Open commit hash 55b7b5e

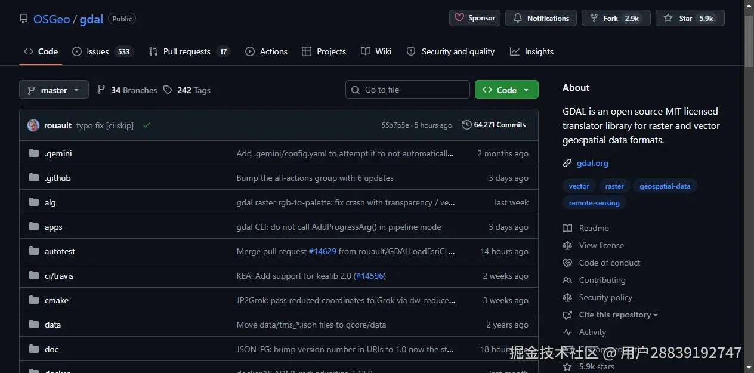(395, 125)
